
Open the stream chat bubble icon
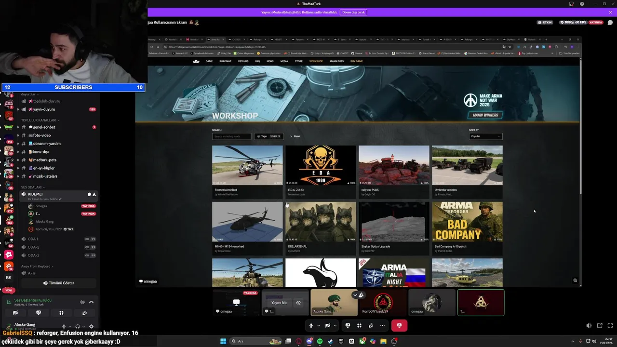click(610, 22)
